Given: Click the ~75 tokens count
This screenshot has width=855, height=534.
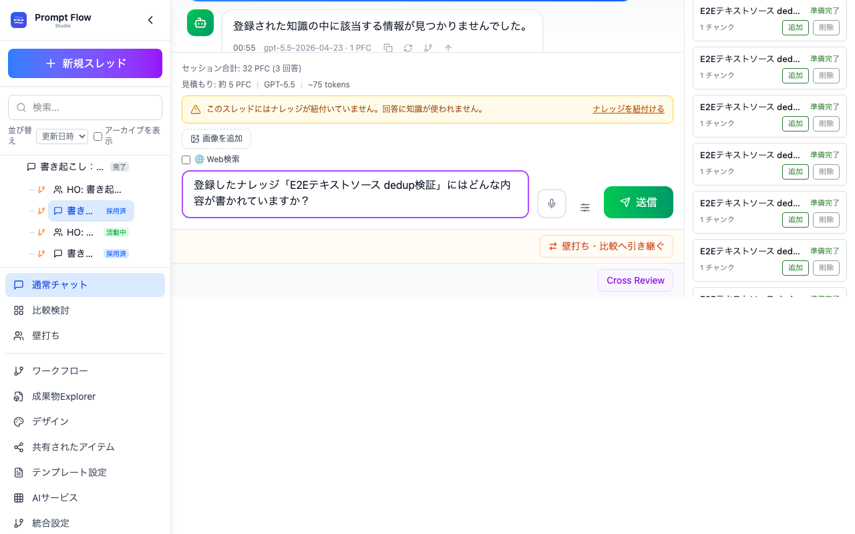Looking at the screenshot, I should [329, 85].
